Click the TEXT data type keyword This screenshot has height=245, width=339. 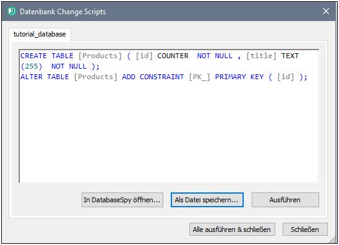coord(290,56)
